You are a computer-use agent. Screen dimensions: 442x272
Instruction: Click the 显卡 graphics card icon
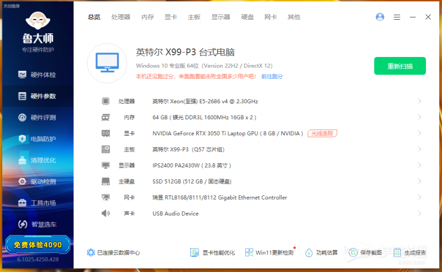(x=106, y=133)
